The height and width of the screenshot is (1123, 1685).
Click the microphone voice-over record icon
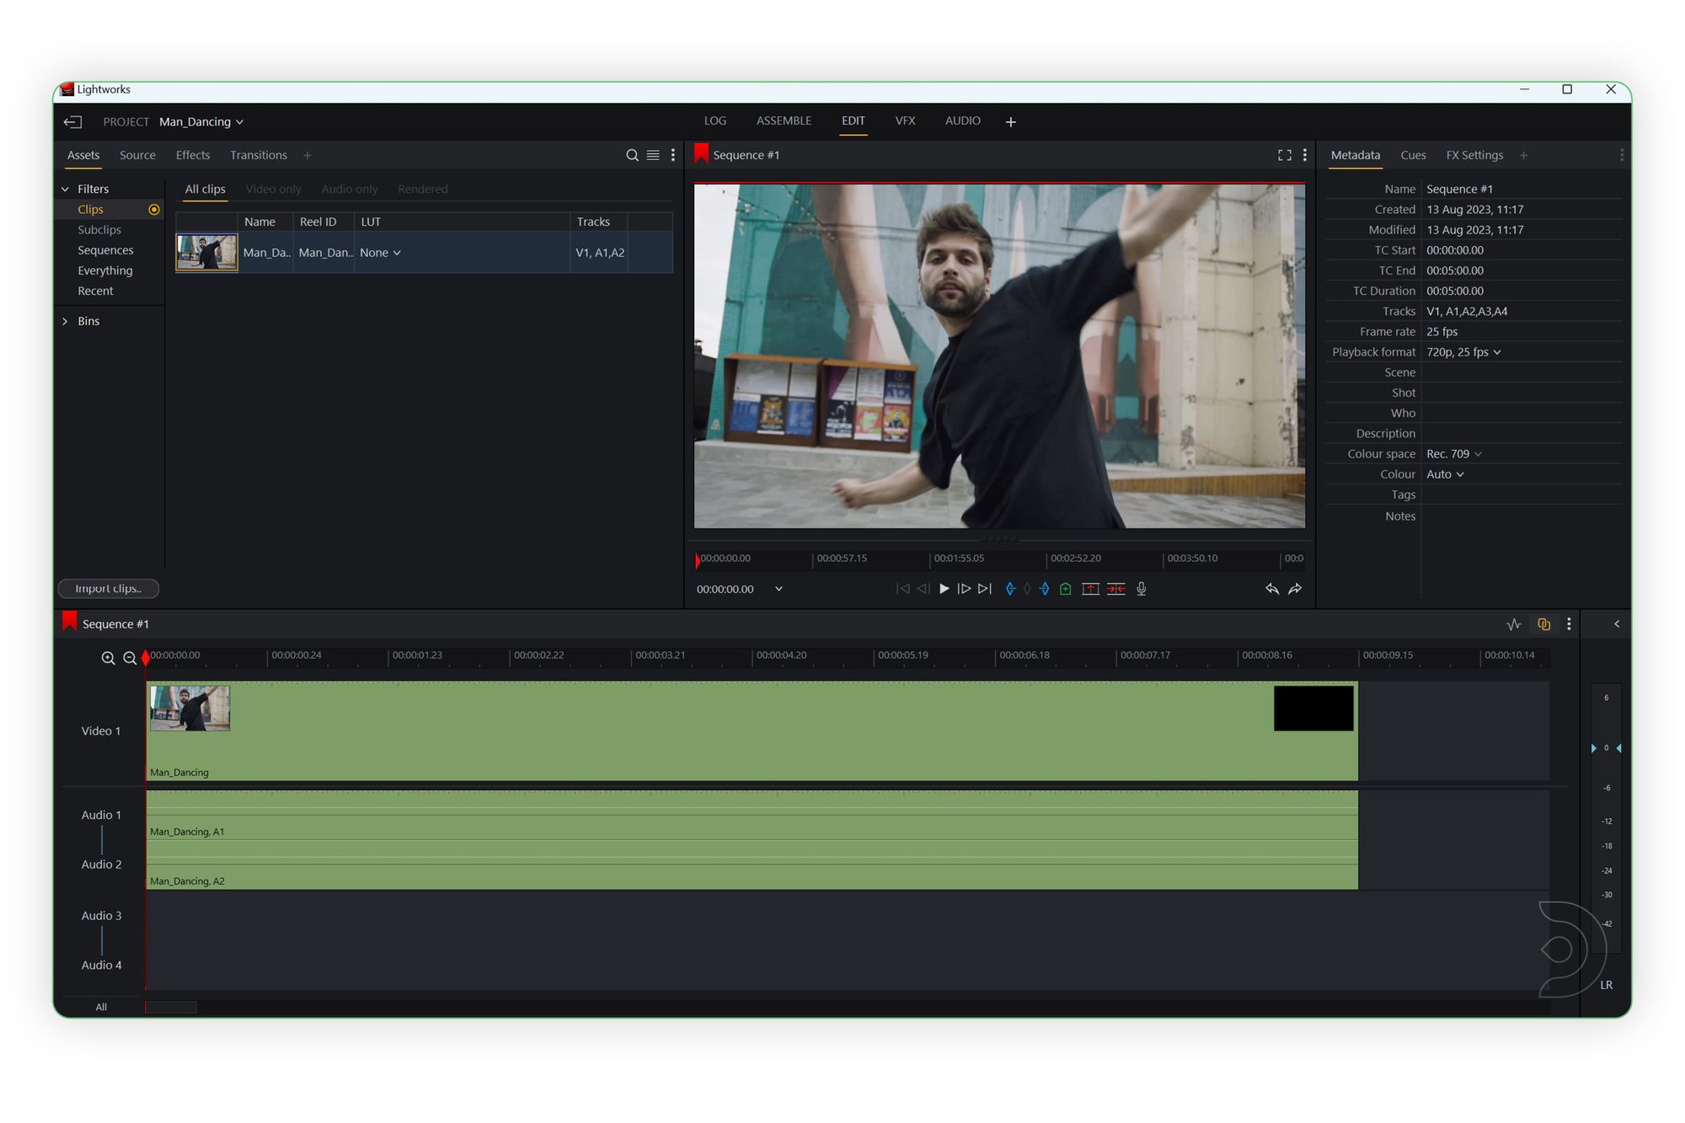(x=1141, y=589)
